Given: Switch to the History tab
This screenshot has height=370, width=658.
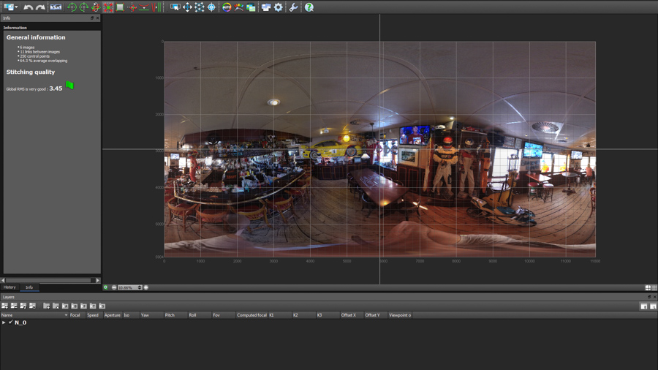Looking at the screenshot, I should click(x=10, y=287).
